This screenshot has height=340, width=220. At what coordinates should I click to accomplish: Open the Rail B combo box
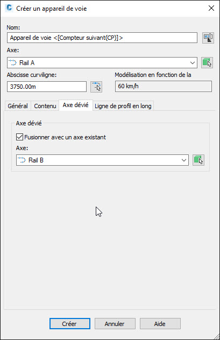coord(102,160)
